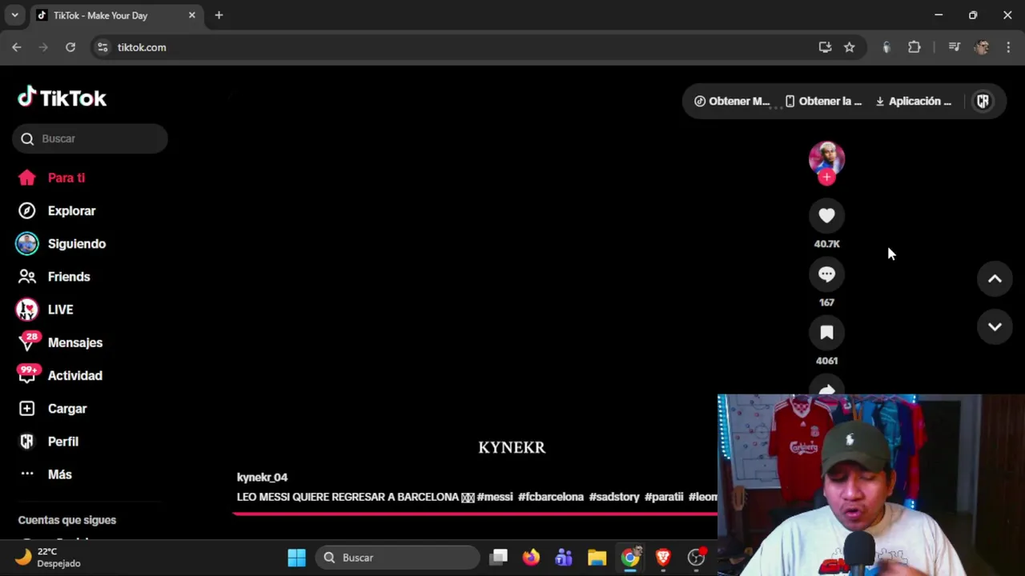
Task: Click the video progress bar
Action: coord(475,514)
